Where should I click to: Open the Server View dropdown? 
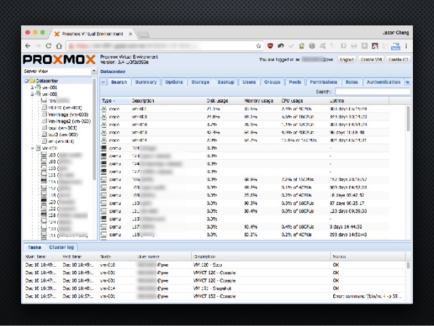click(94, 71)
